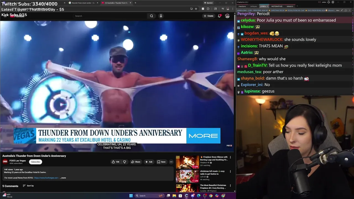Click the Gemini button in Chrome
Image resolution: width=354 pixels, height=199 pixels.
click(x=208, y=3)
